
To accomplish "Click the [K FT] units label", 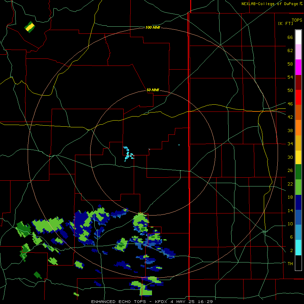I will [x=285, y=23].
